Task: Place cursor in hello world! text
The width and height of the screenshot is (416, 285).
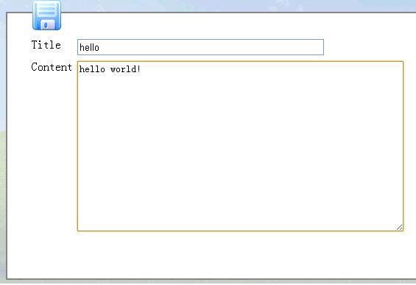Action: [x=110, y=69]
